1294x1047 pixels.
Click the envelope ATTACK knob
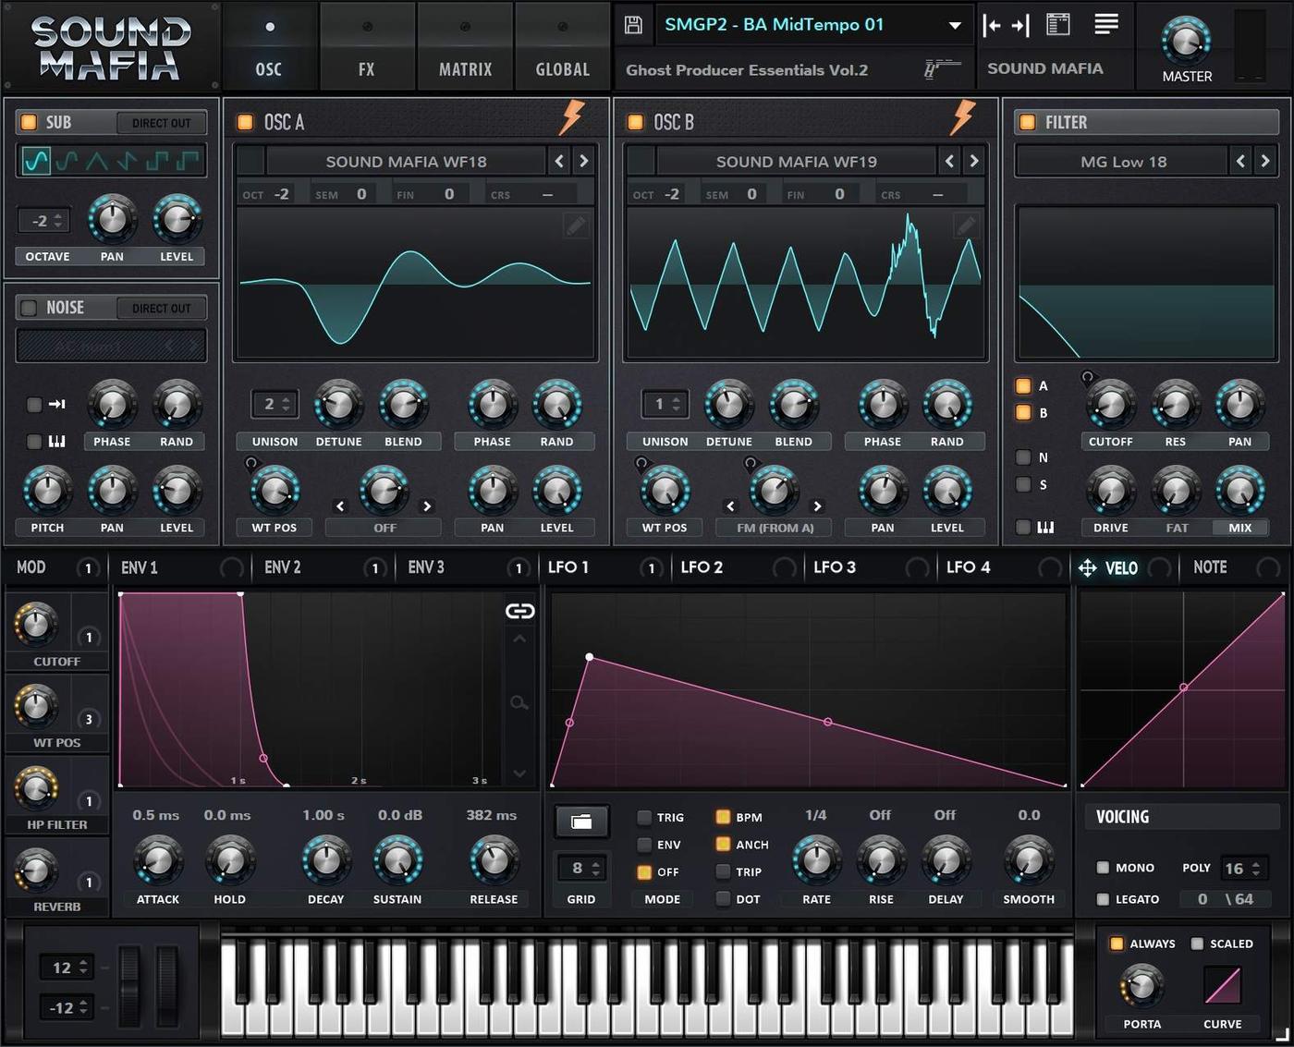tap(158, 860)
